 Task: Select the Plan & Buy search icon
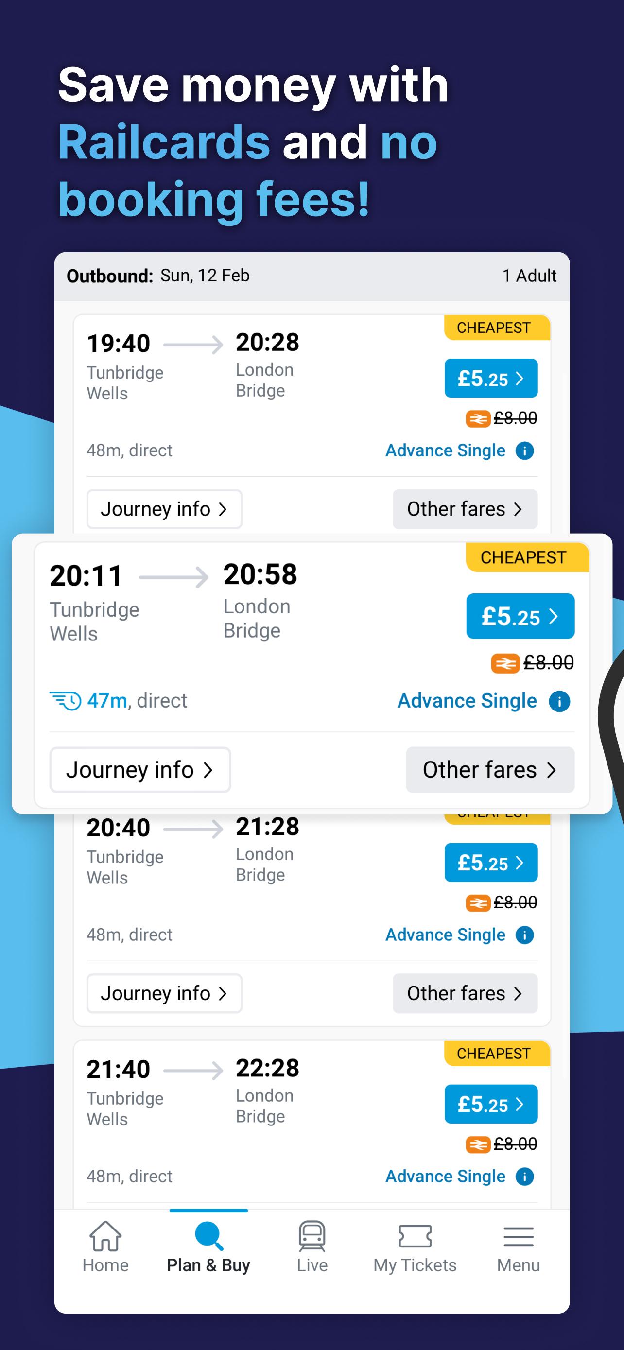point(208,1237)
